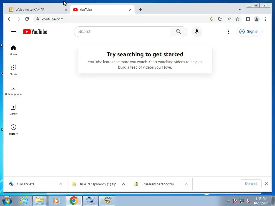Click the Google icon in address bar
This screenshot has height=206, width=275.
click(x=212, y=19)
